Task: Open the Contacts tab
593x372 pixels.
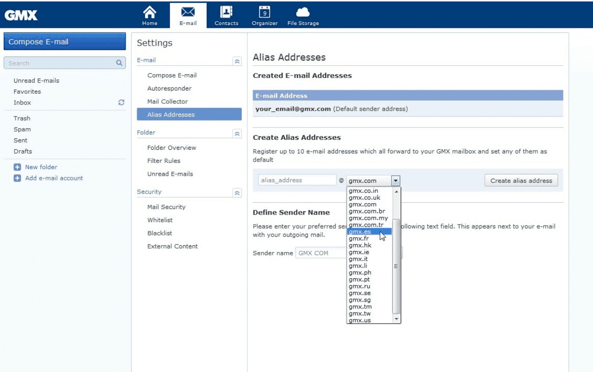Action: pos(226,16)
